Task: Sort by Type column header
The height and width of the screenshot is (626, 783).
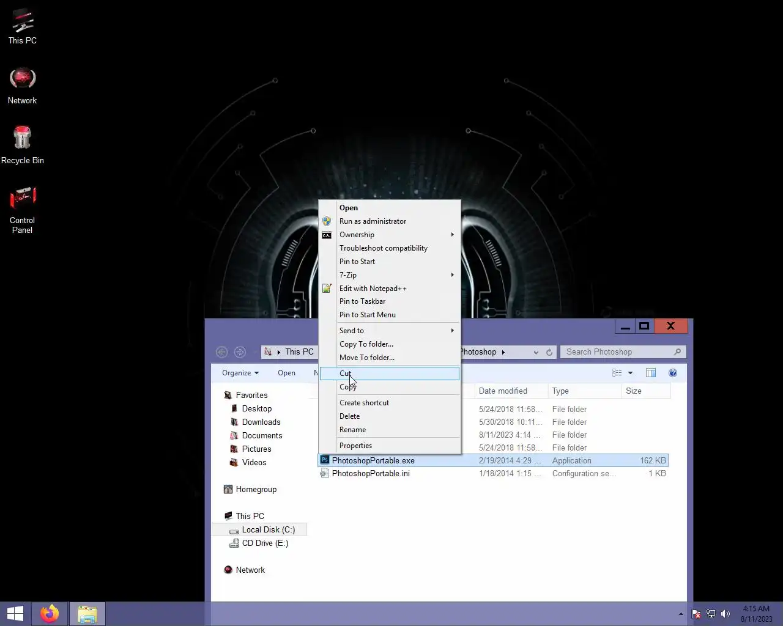Action: click(584, 391)
